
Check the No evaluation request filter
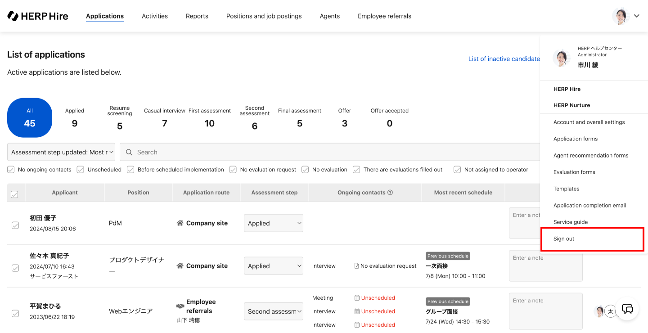click(233, 170)
